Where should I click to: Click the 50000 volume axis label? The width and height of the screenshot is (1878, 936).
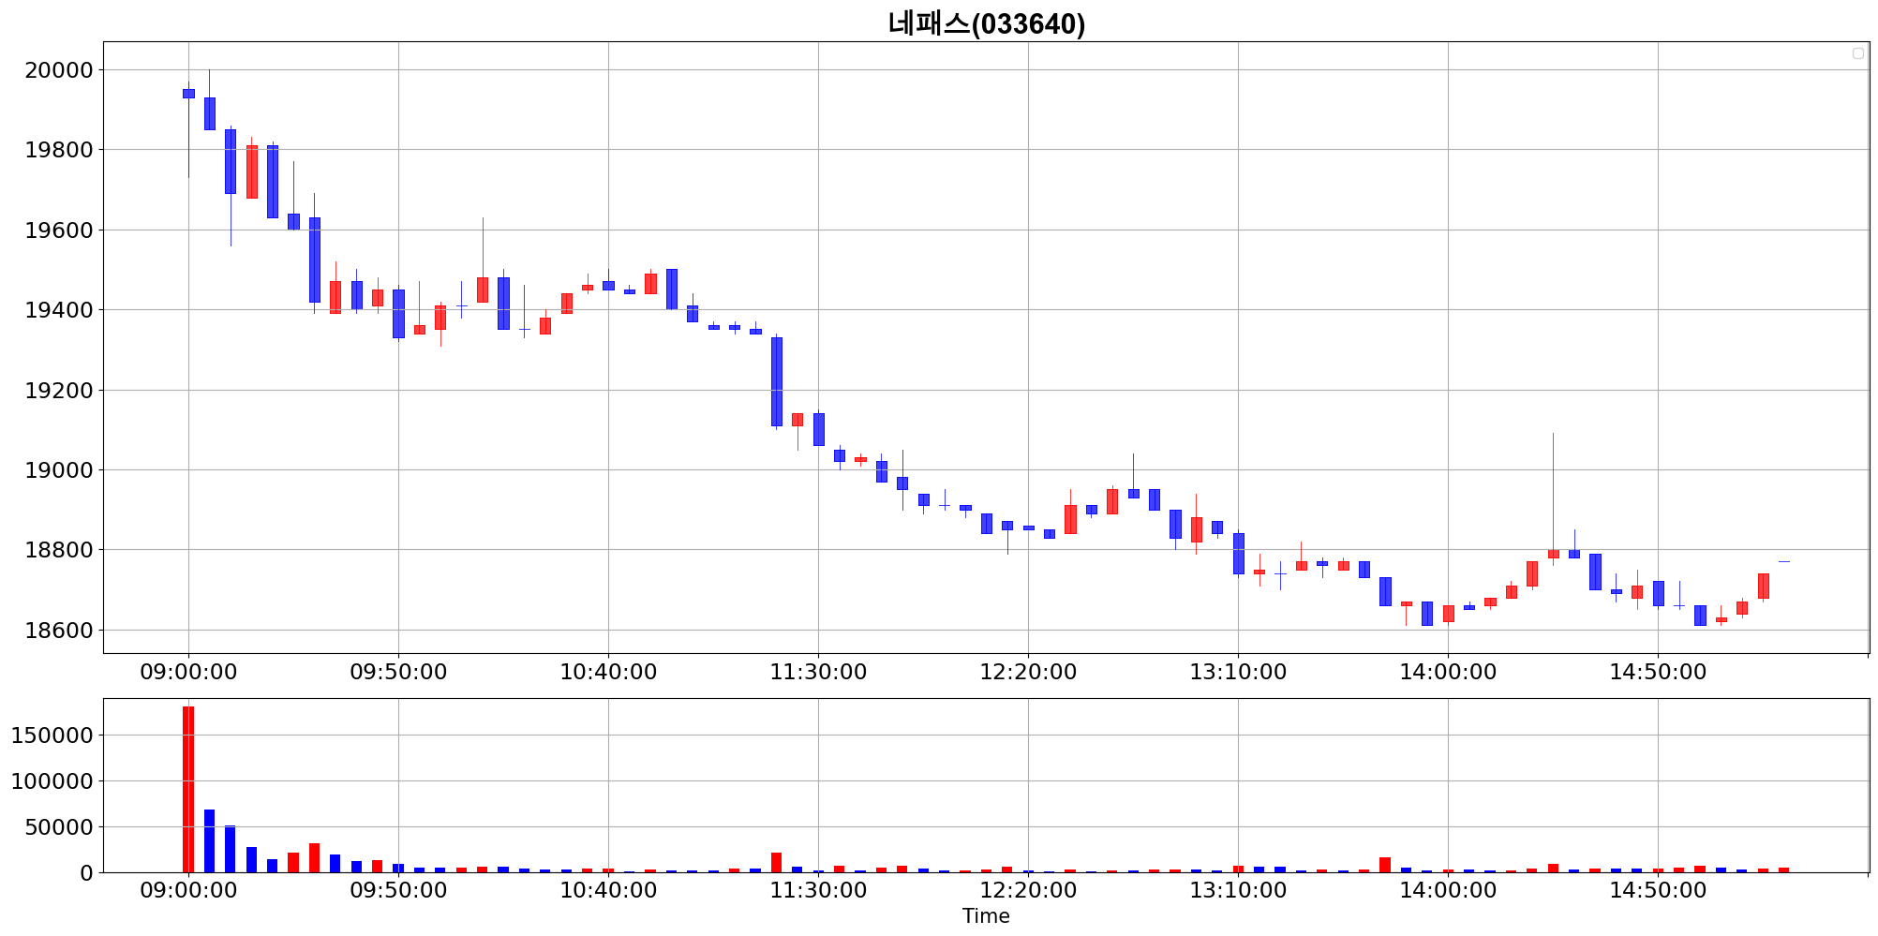(x=58, y=827)
